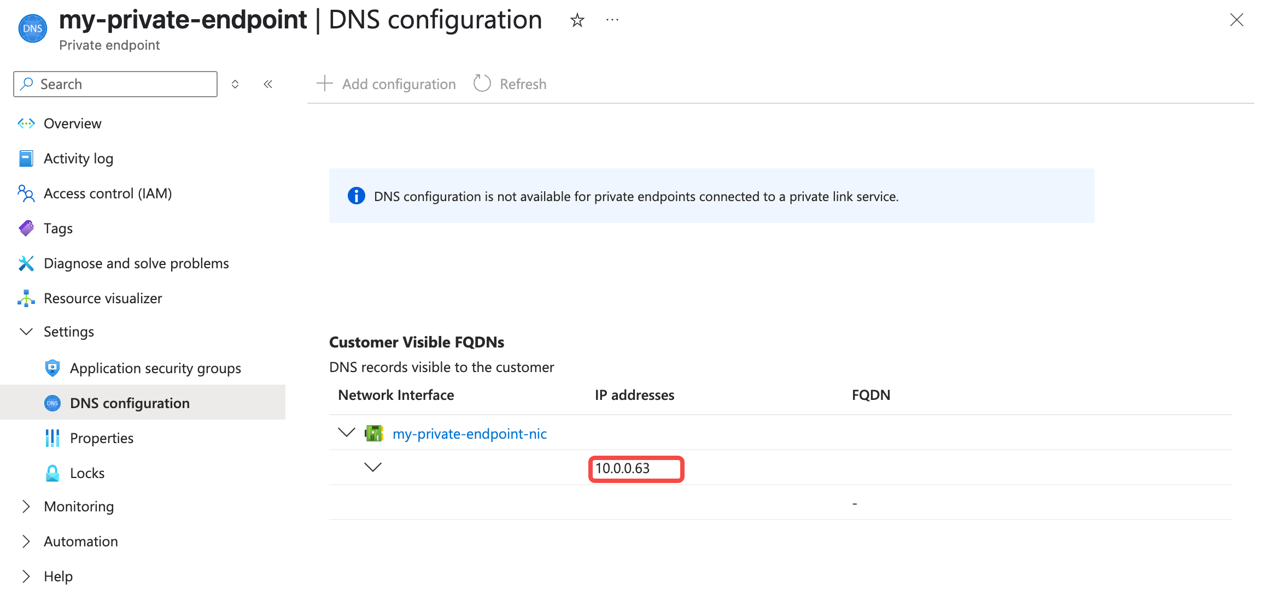The image size is (1274, 613).
Task: Open the more options ellipsis menu
Action: (x=612, y=20)
